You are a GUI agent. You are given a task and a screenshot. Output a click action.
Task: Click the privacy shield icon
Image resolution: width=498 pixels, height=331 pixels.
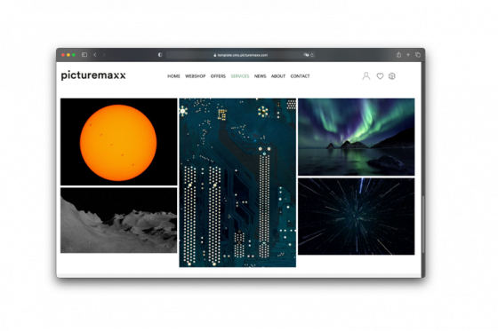tap(160, 55)
